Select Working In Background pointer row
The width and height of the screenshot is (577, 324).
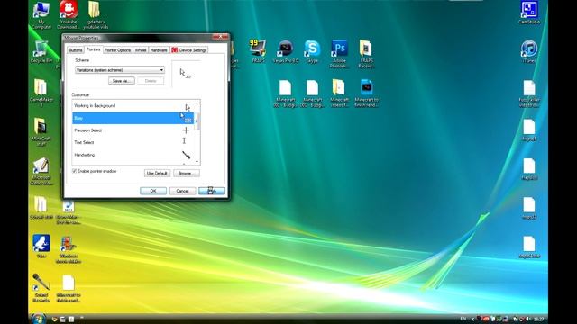click(x=133, y=106)
